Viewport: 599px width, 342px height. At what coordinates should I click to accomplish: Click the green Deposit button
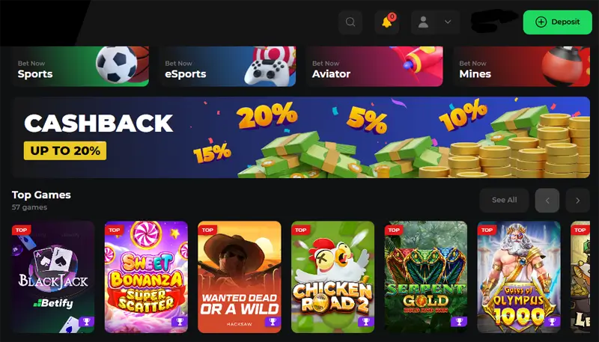[557, 22]
